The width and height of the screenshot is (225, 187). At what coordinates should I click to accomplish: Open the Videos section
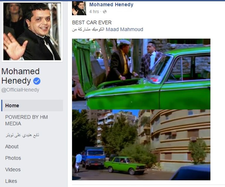[13, 169]
